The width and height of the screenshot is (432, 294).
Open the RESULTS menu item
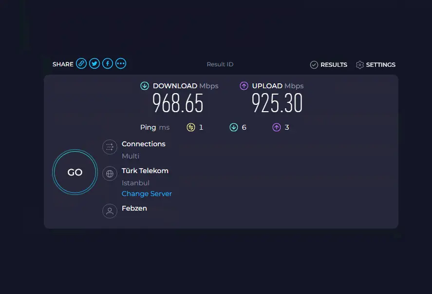pyautogui.click(x=334, y=64)
